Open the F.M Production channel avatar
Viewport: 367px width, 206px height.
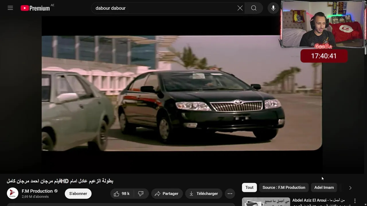(x=13, y=193)
